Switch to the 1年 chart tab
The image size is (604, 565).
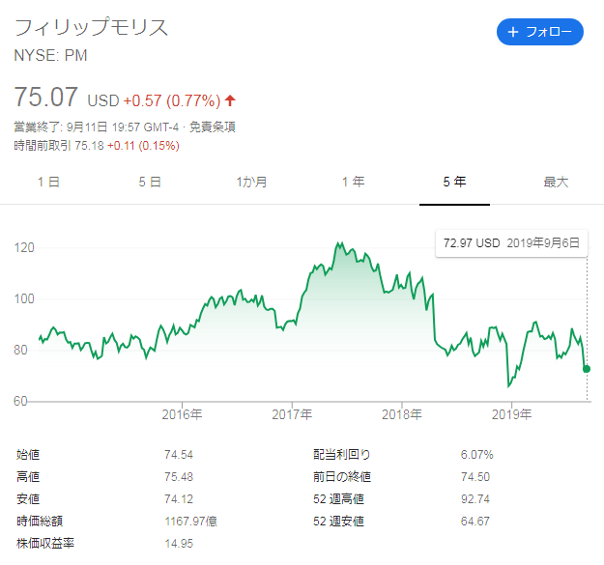click(354, 182)
